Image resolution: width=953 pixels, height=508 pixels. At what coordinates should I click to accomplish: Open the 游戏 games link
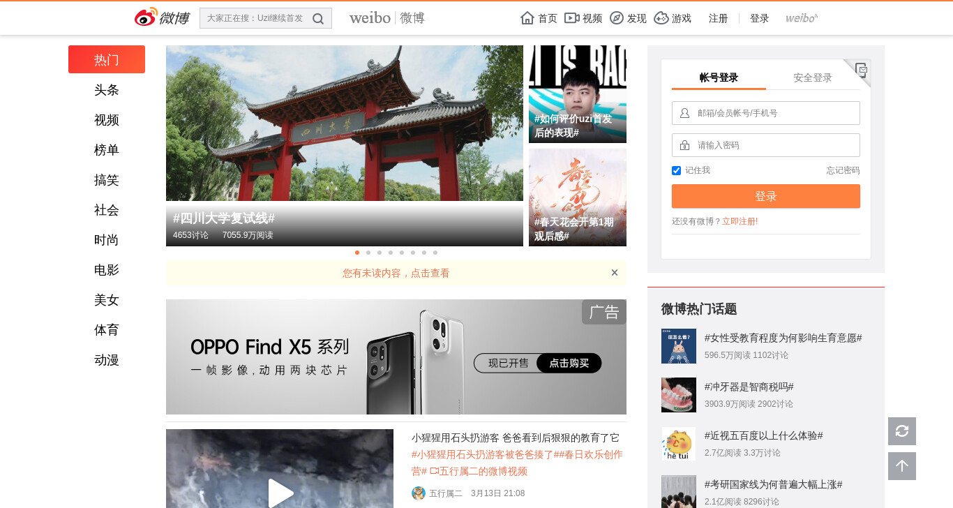tap(673, 18)
